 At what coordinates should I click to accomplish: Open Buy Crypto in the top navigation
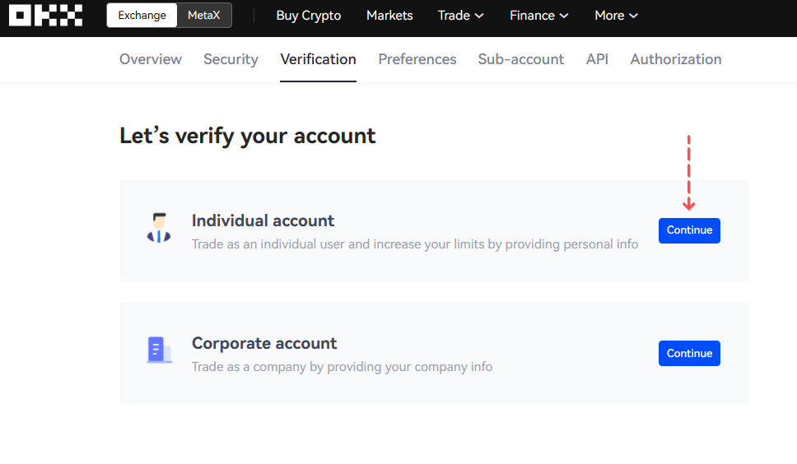pyautogui.click(x=309, y=16)
